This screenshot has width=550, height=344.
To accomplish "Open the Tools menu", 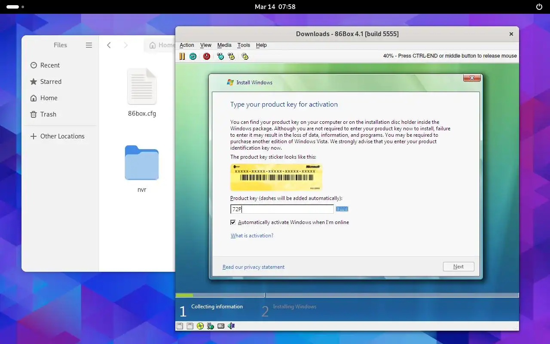I will (244, 45).
